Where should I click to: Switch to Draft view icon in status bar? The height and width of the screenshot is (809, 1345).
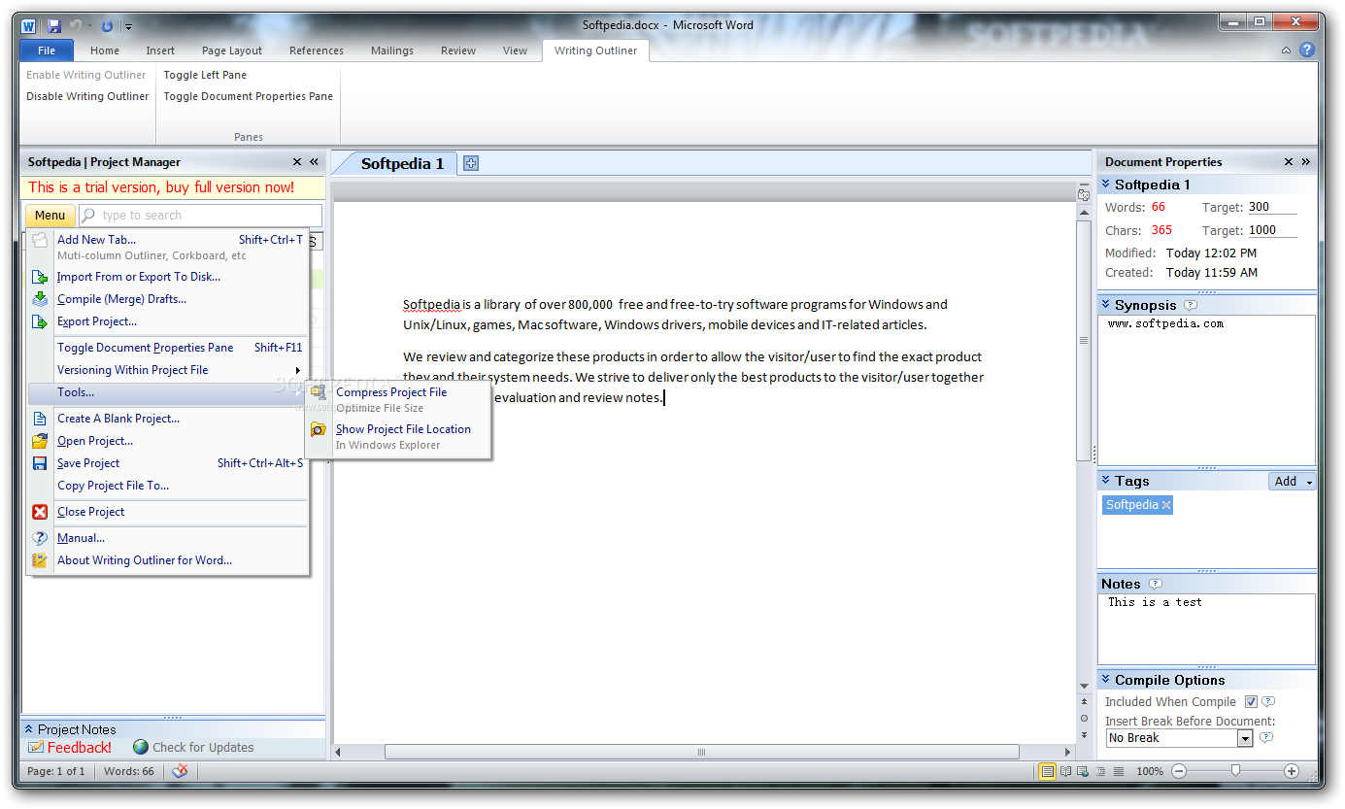coord(1119,771)
